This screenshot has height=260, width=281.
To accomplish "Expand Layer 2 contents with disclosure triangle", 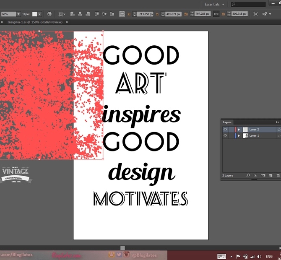I will click(x=239, y=130).
